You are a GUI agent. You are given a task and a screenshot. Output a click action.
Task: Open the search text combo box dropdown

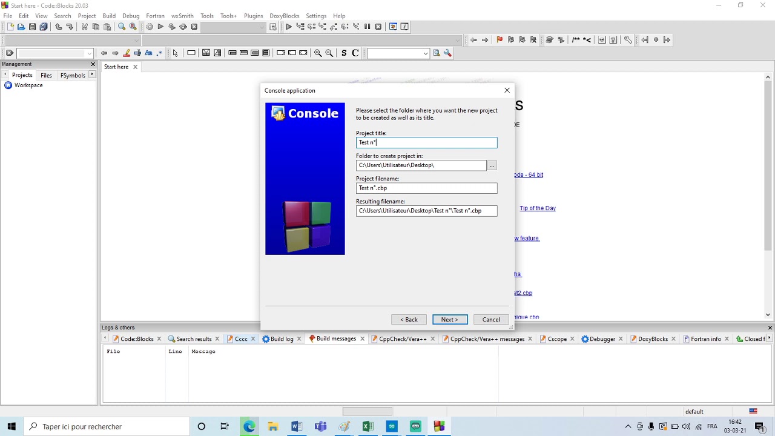click(426, 53)
